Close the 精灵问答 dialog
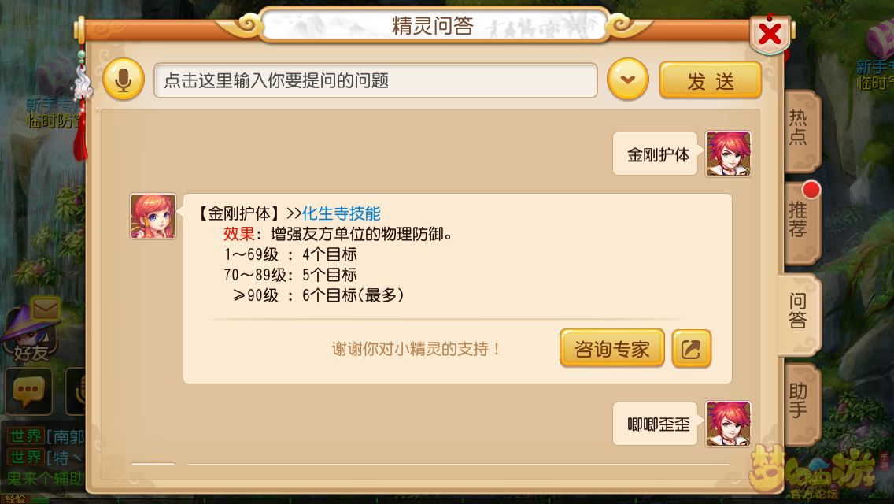This screenshot has height=504, width=894. (770, 34)
